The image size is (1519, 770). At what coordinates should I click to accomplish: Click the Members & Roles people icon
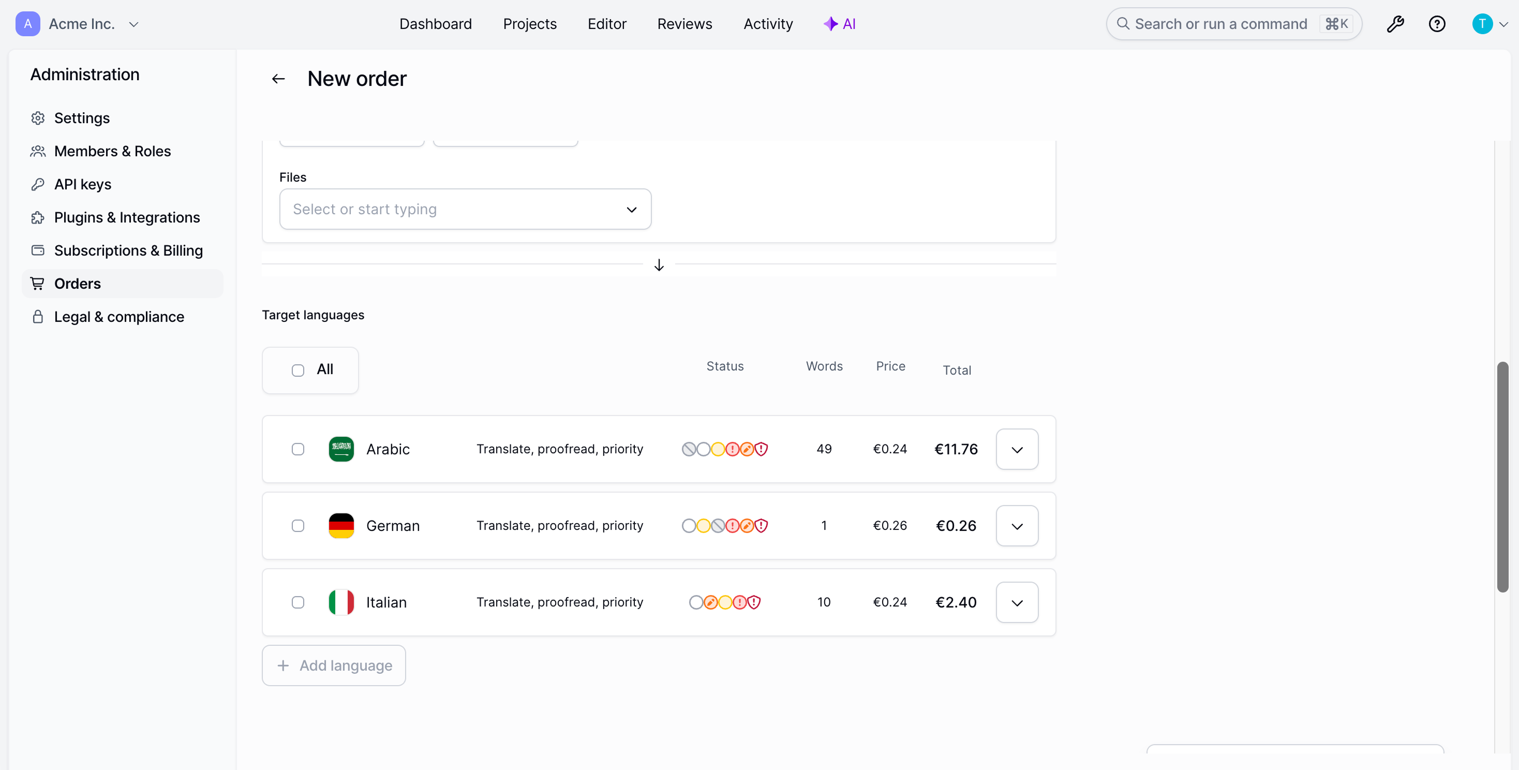(38, 152)
